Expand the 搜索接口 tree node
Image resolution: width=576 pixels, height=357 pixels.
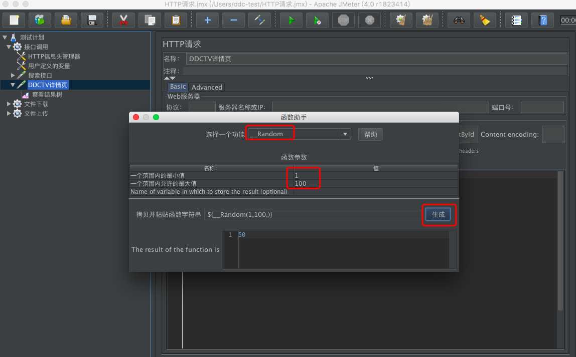pyautogui.click(x=13, y=75)
